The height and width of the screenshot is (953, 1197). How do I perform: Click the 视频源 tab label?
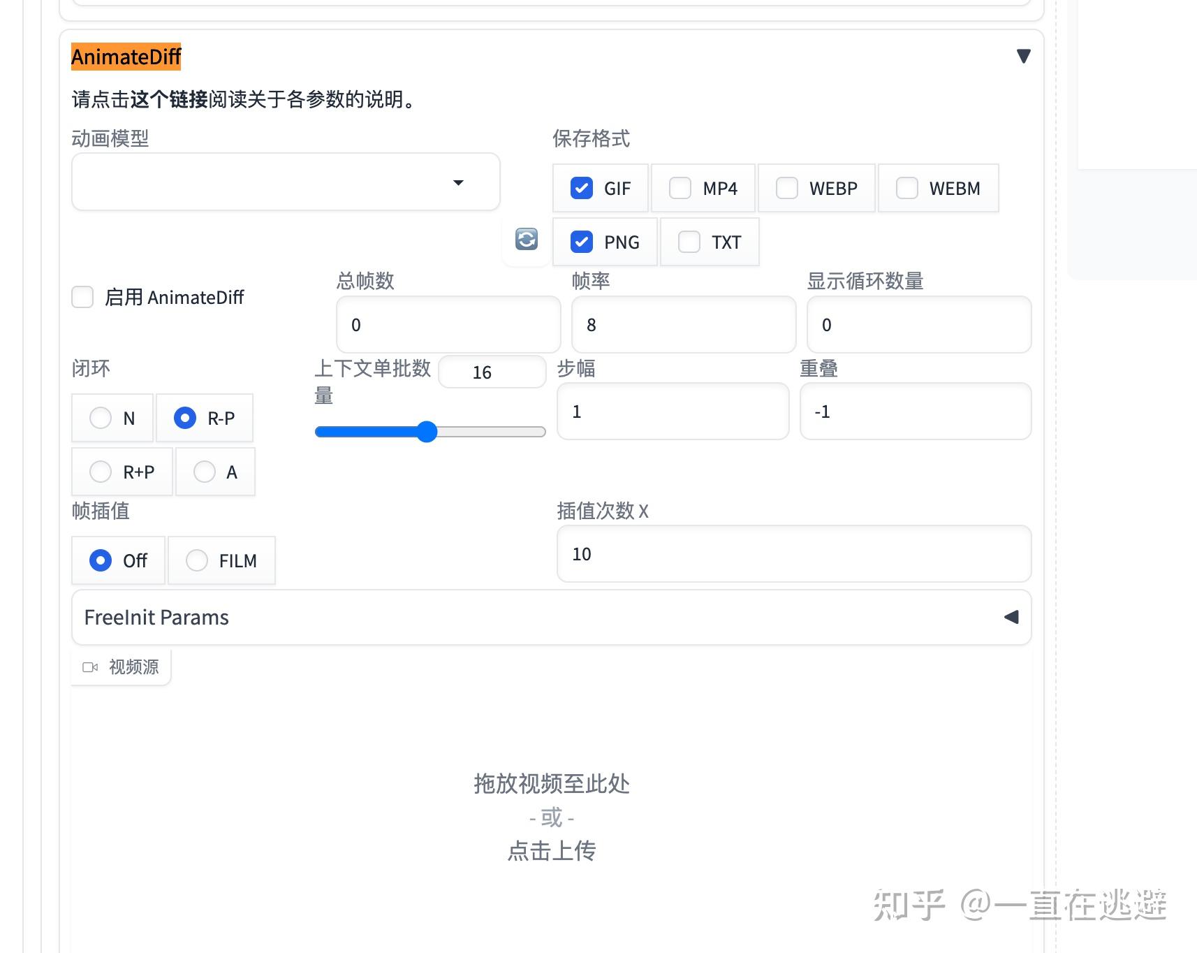click(134, 667)
